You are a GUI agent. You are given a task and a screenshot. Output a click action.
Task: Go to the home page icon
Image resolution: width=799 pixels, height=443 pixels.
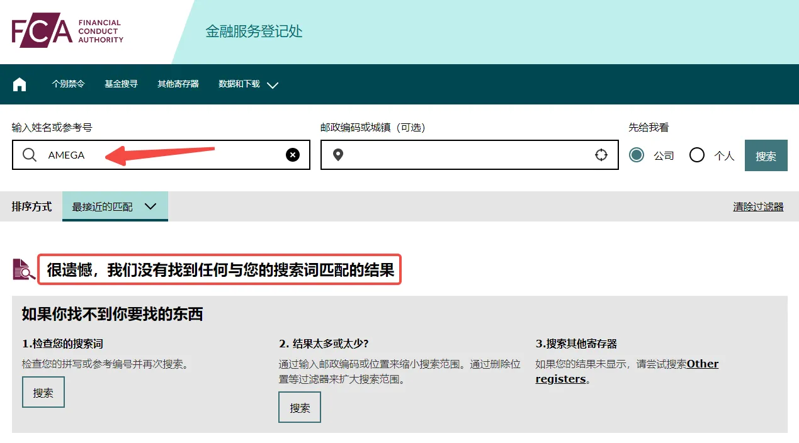click(x=20, y=84)
